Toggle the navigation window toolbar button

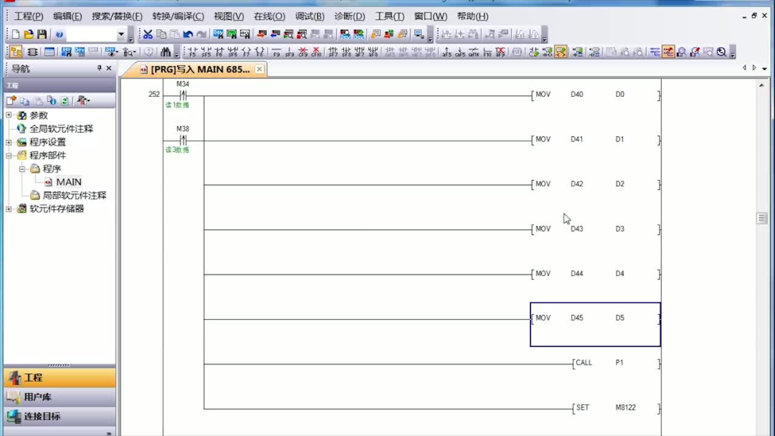(16, 52)
